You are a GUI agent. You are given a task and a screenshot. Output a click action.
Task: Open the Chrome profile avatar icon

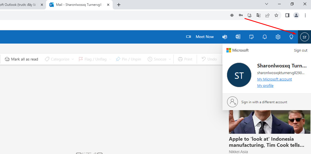(296, 15)
